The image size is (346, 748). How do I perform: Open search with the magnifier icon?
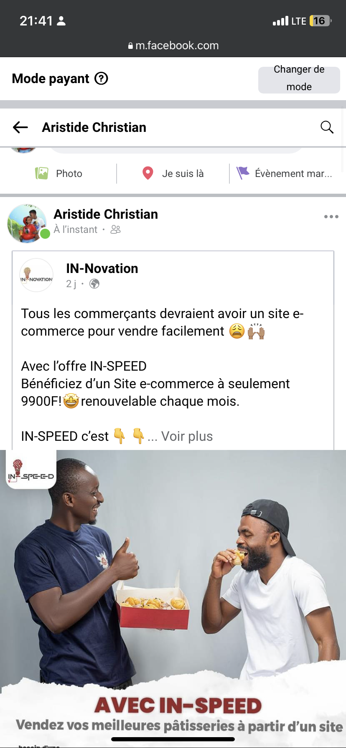[x=327, y=127]
